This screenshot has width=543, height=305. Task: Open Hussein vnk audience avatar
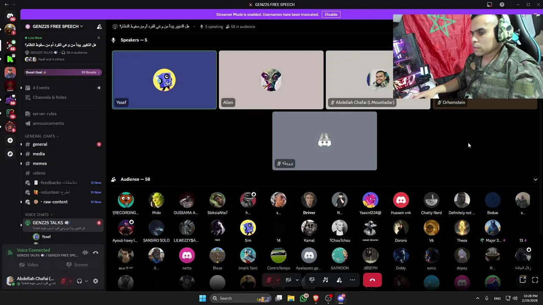pyautogui.click(x=401, y=200)
